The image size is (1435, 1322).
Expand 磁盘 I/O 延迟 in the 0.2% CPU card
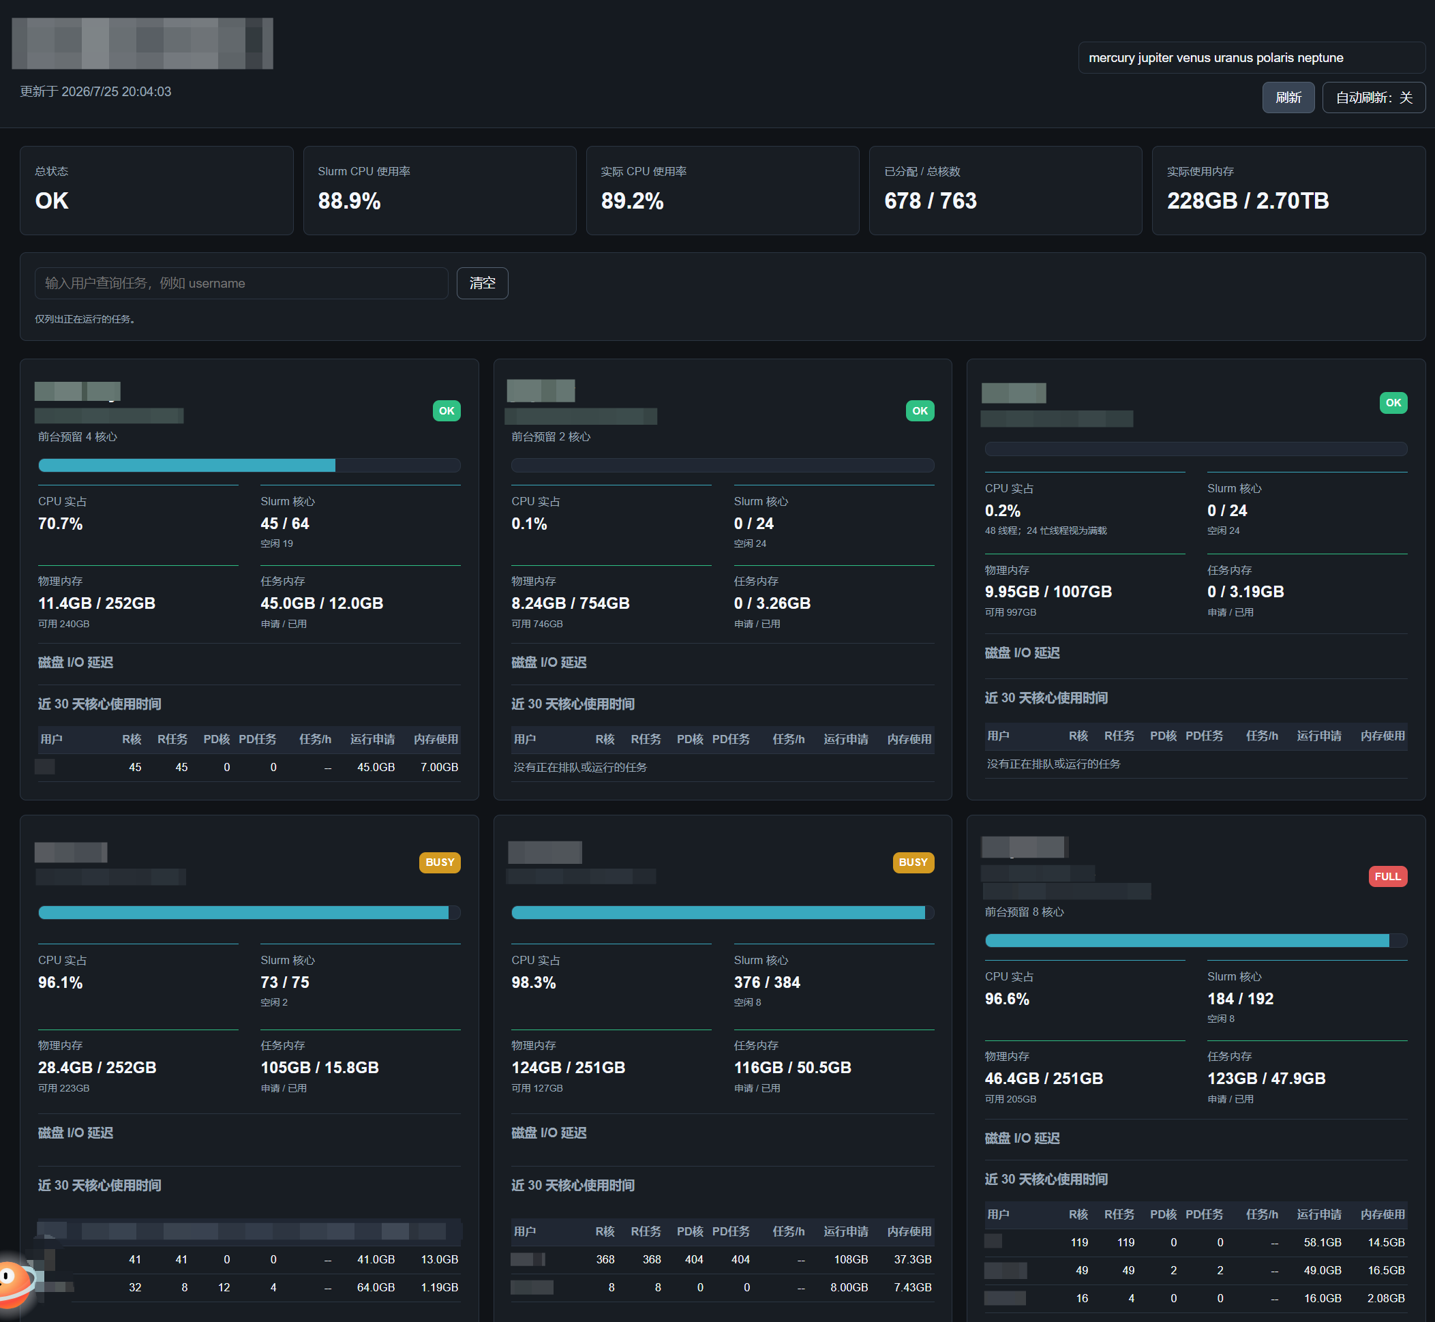pos(1023,652)
